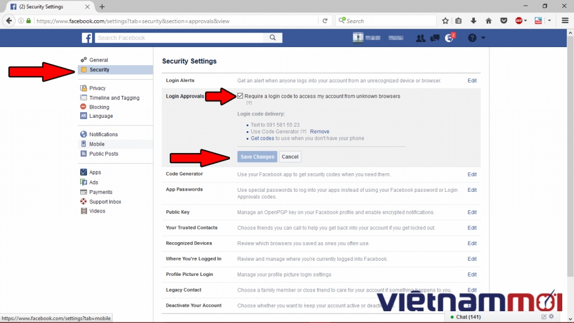Click the Adblock Plus icon
Viewport: 574px width, 323px height.
pos(519,21)
